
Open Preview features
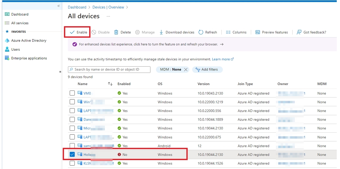(x=271, y=32)
